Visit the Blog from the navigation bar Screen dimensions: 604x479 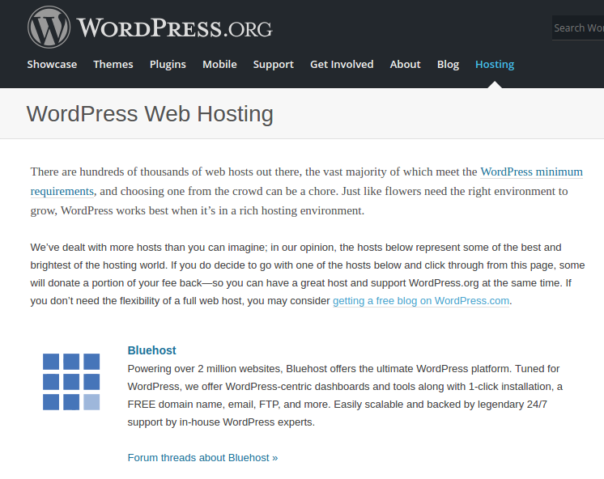(x=448, y=64)
